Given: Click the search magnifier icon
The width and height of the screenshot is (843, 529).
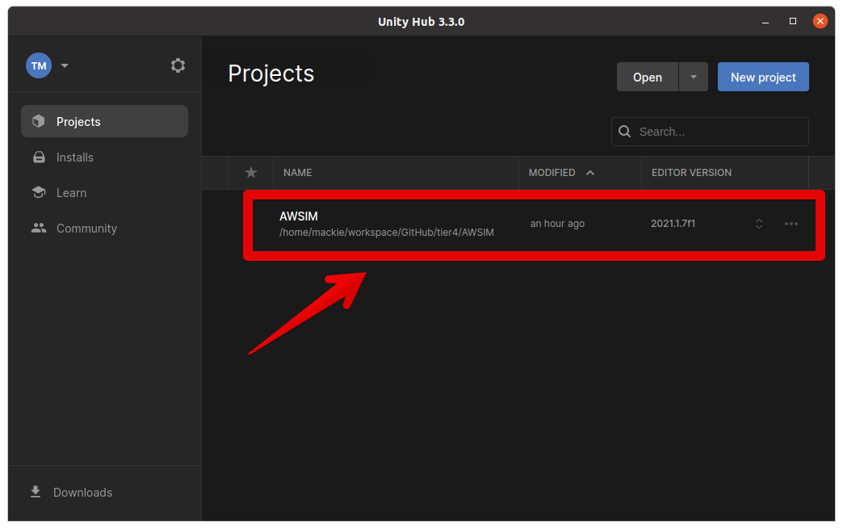Looking at the screenshot, I should tap(624, 131).
